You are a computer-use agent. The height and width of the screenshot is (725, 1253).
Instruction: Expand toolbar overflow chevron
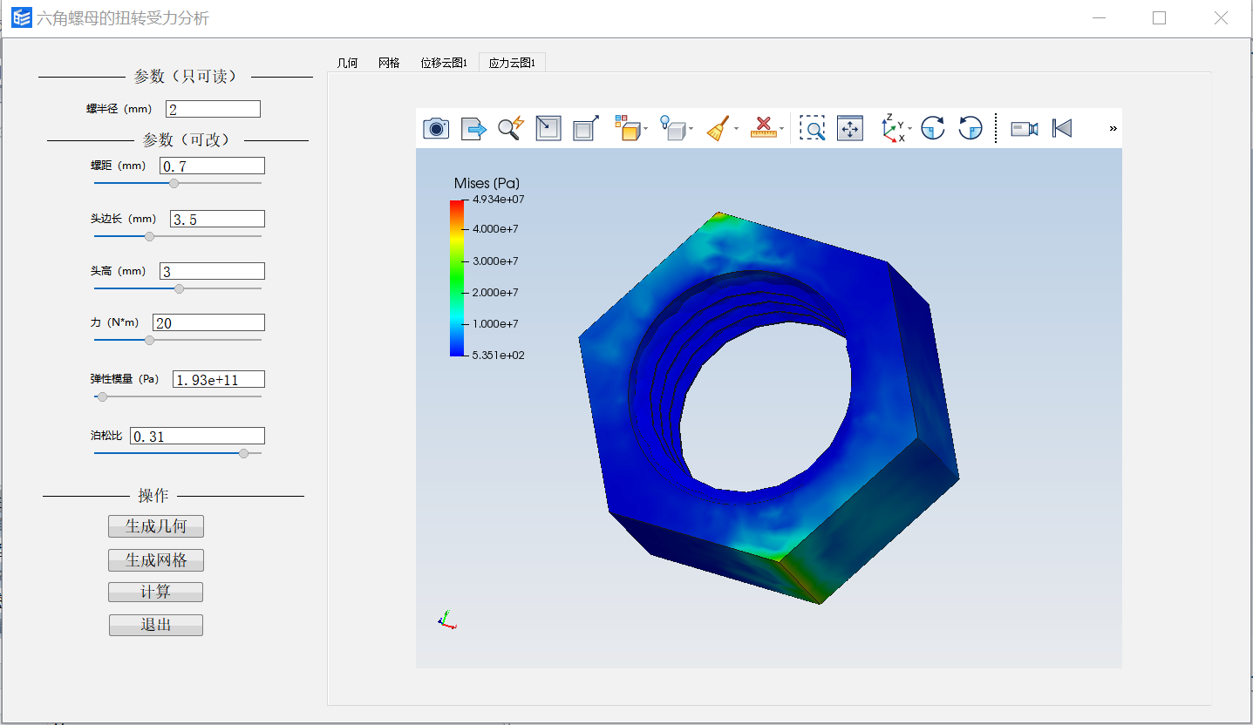[x=1113, y=129]
